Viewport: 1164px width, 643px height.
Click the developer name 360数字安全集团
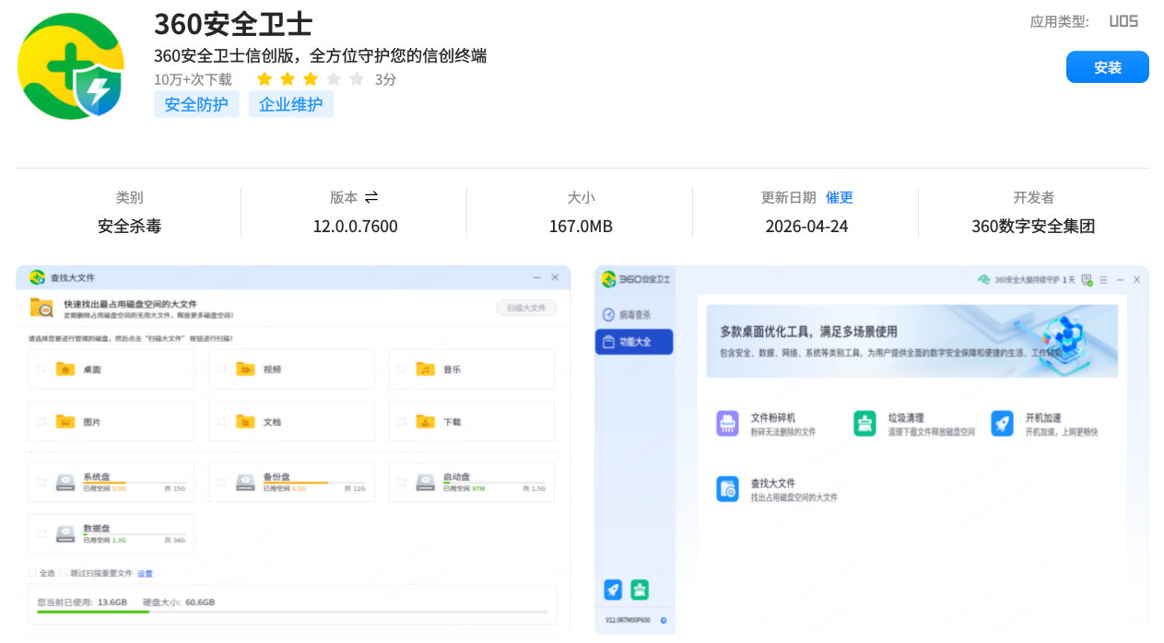click(x=1033, y=226)
